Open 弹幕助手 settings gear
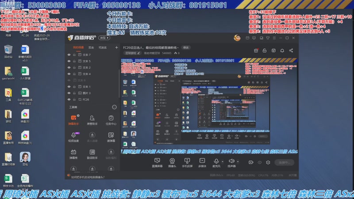 (78, 115)
